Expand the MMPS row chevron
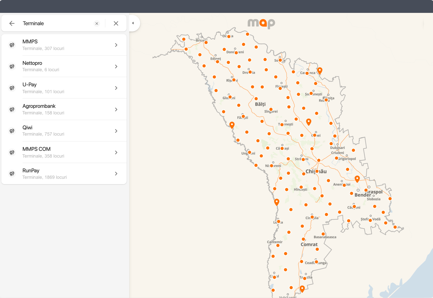 (116, 45)
